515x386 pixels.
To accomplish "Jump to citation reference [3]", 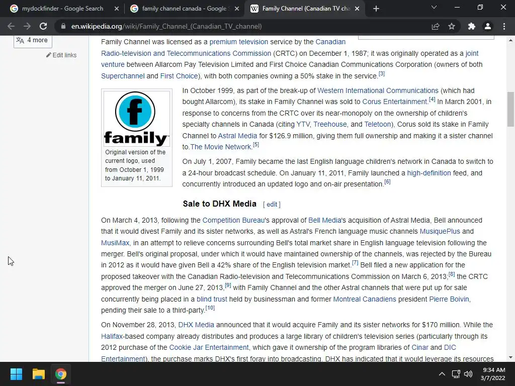I will tap(382, 73).
